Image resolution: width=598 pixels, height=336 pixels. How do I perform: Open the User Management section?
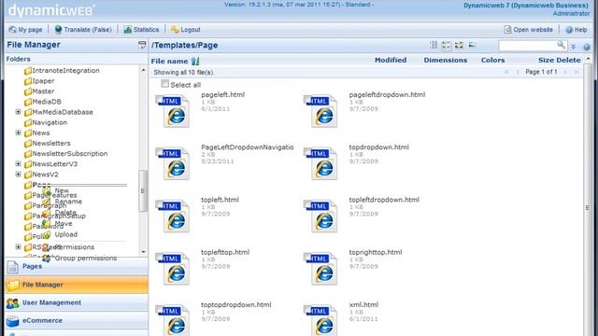pyautogui.click(x=77, y=302)
